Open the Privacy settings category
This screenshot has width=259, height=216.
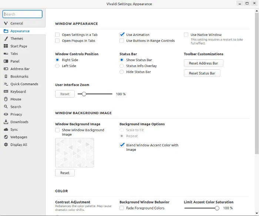pyautogui.click(x=23, y=114)
